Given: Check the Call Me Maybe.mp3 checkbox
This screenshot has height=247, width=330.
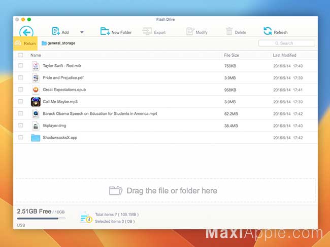Looking at the screenshot, I should 20,102.
